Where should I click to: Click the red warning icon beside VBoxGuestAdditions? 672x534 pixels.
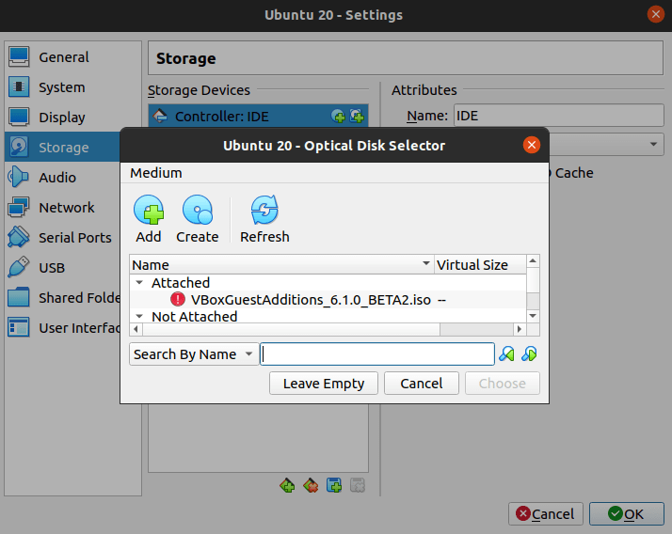coord(178,299)
